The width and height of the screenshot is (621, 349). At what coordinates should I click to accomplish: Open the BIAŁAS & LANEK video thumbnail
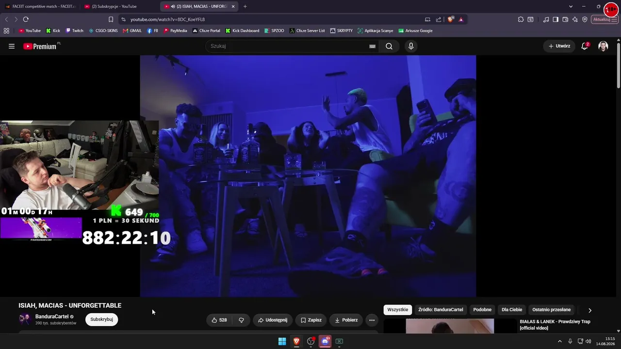point(450,326)
